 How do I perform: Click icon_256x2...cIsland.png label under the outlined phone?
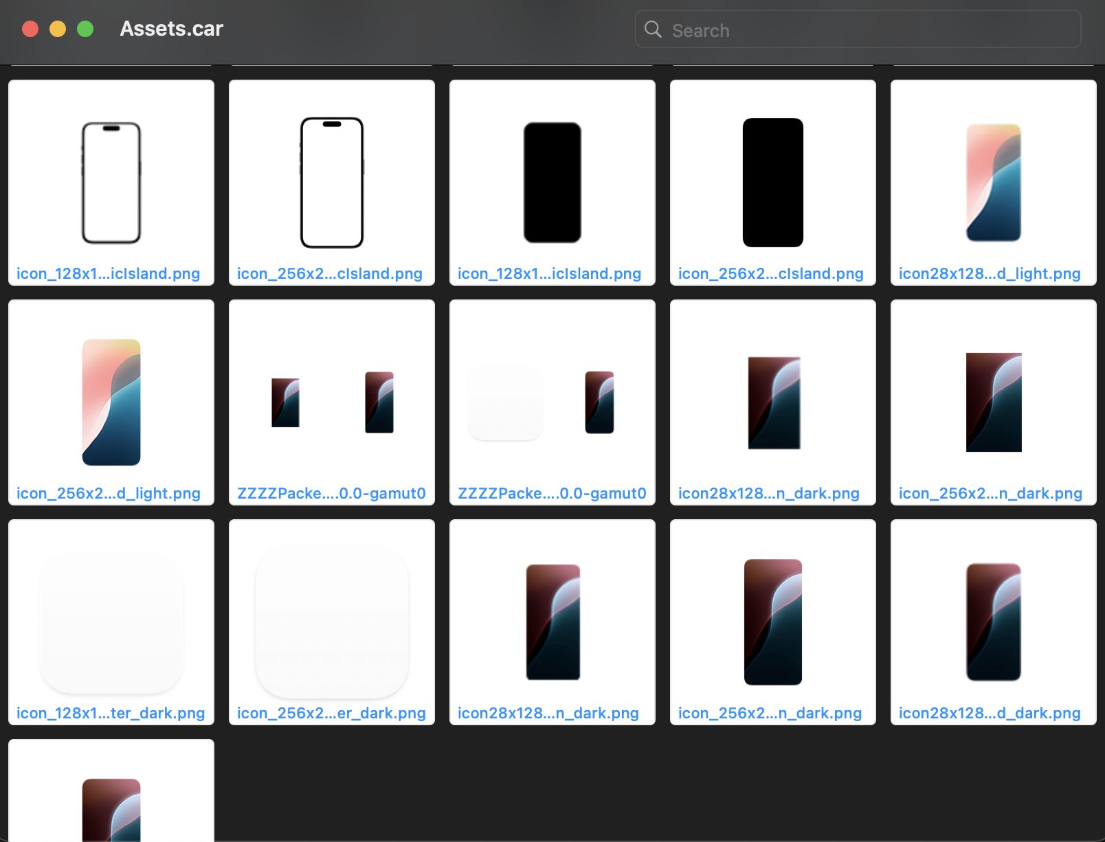(330, 273)
